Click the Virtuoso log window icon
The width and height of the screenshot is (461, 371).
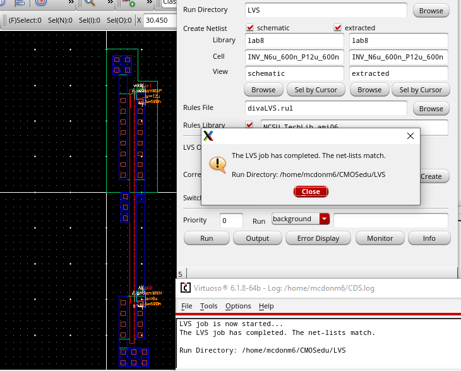point(186,288)
